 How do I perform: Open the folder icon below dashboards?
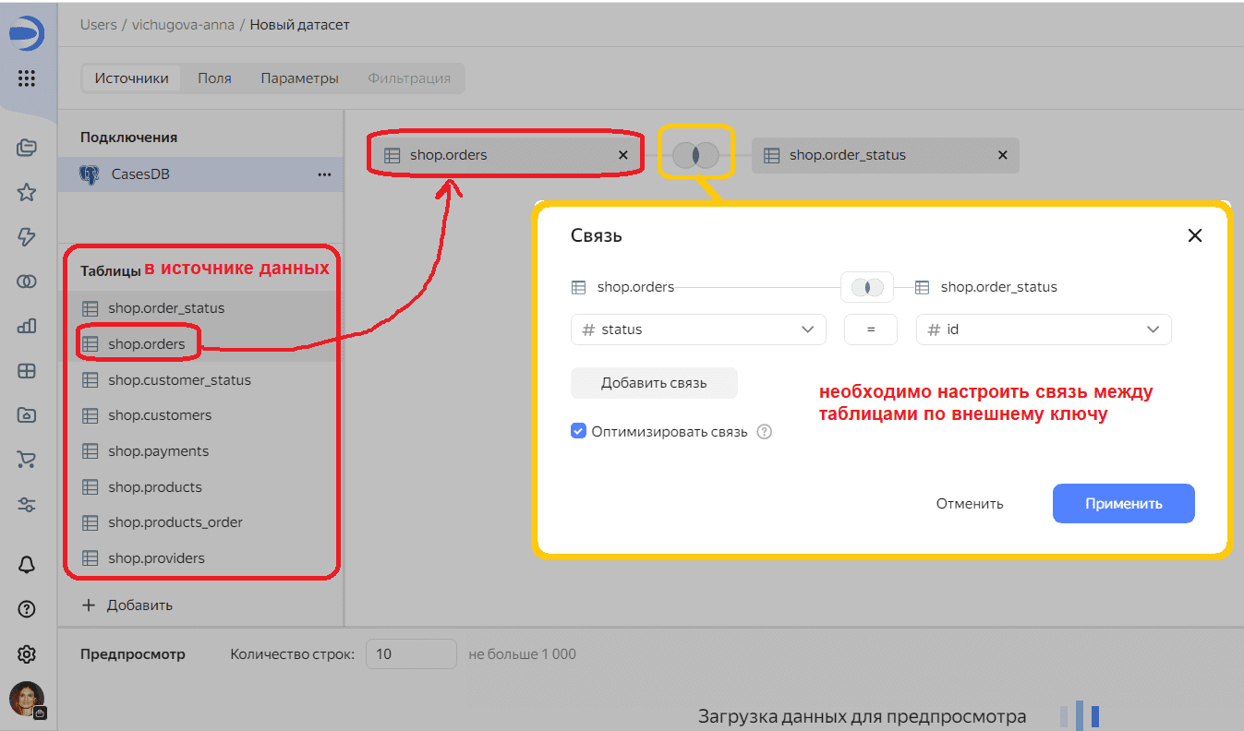(27, 415)
